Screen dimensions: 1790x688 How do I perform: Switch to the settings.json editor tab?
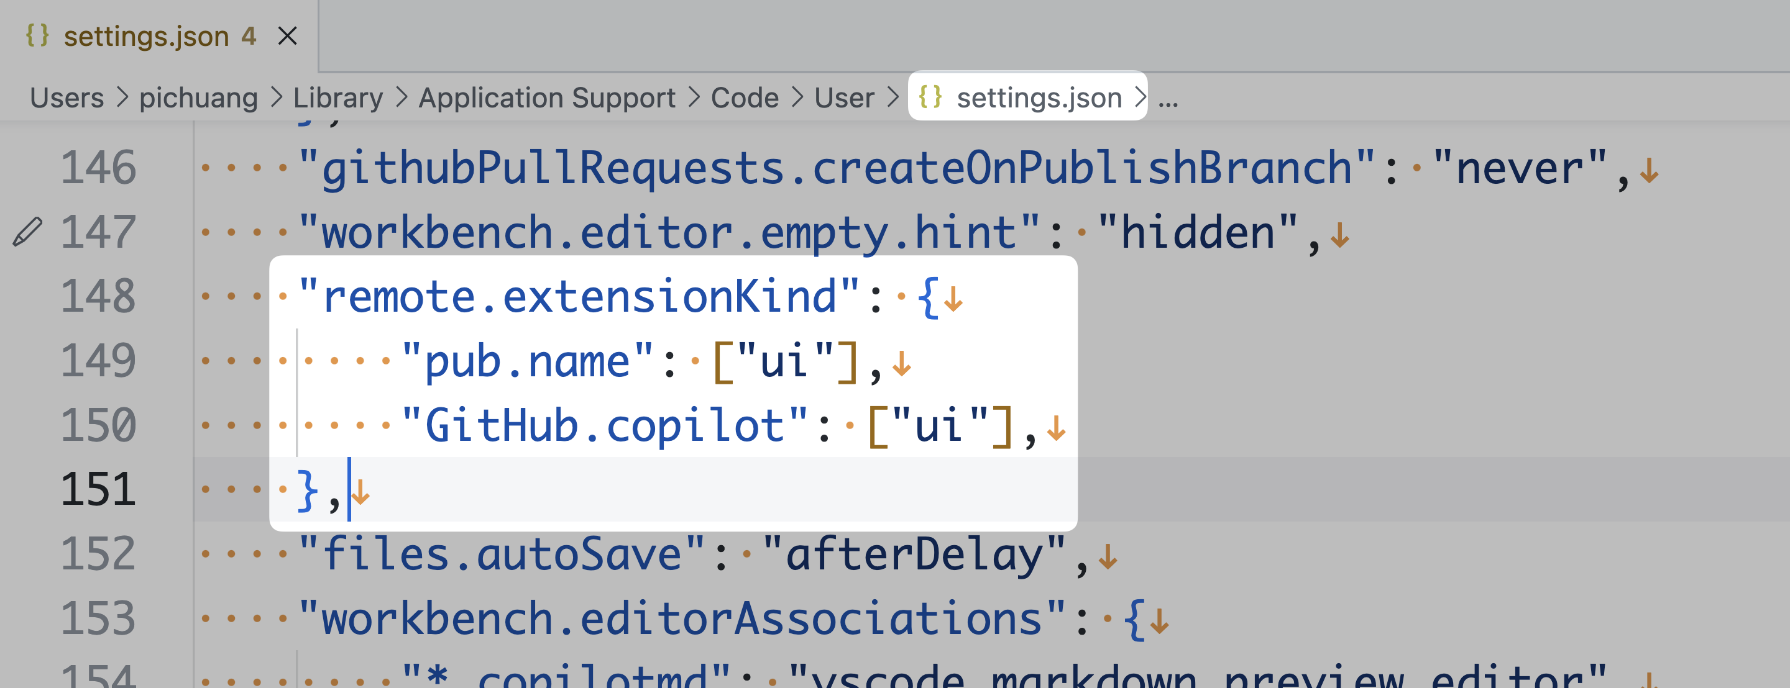pos(146,35)
